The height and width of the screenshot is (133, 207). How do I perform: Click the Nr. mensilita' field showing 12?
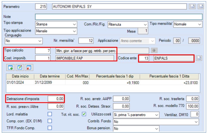(86, 41)
